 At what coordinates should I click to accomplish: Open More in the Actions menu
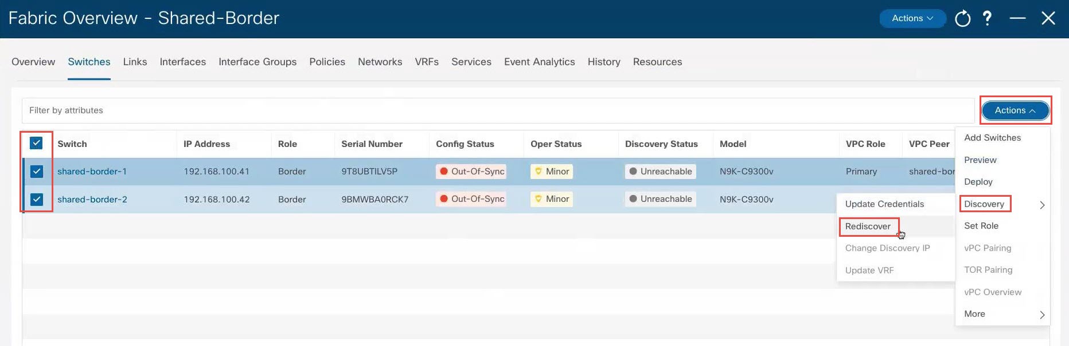pos(974,314)
